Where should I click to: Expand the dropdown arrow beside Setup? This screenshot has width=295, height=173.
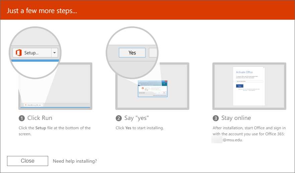55,52
